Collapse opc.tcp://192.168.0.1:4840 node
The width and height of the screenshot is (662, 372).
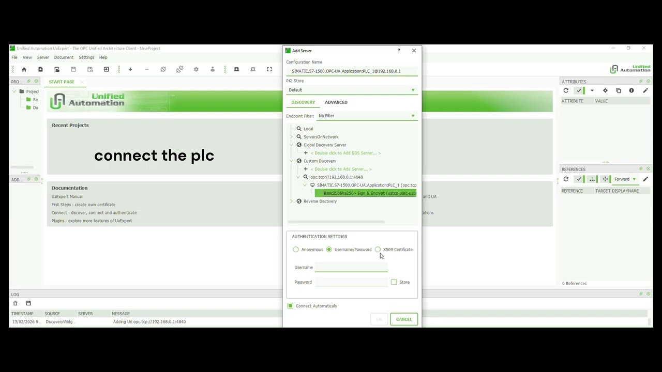(x=298, y=177)
